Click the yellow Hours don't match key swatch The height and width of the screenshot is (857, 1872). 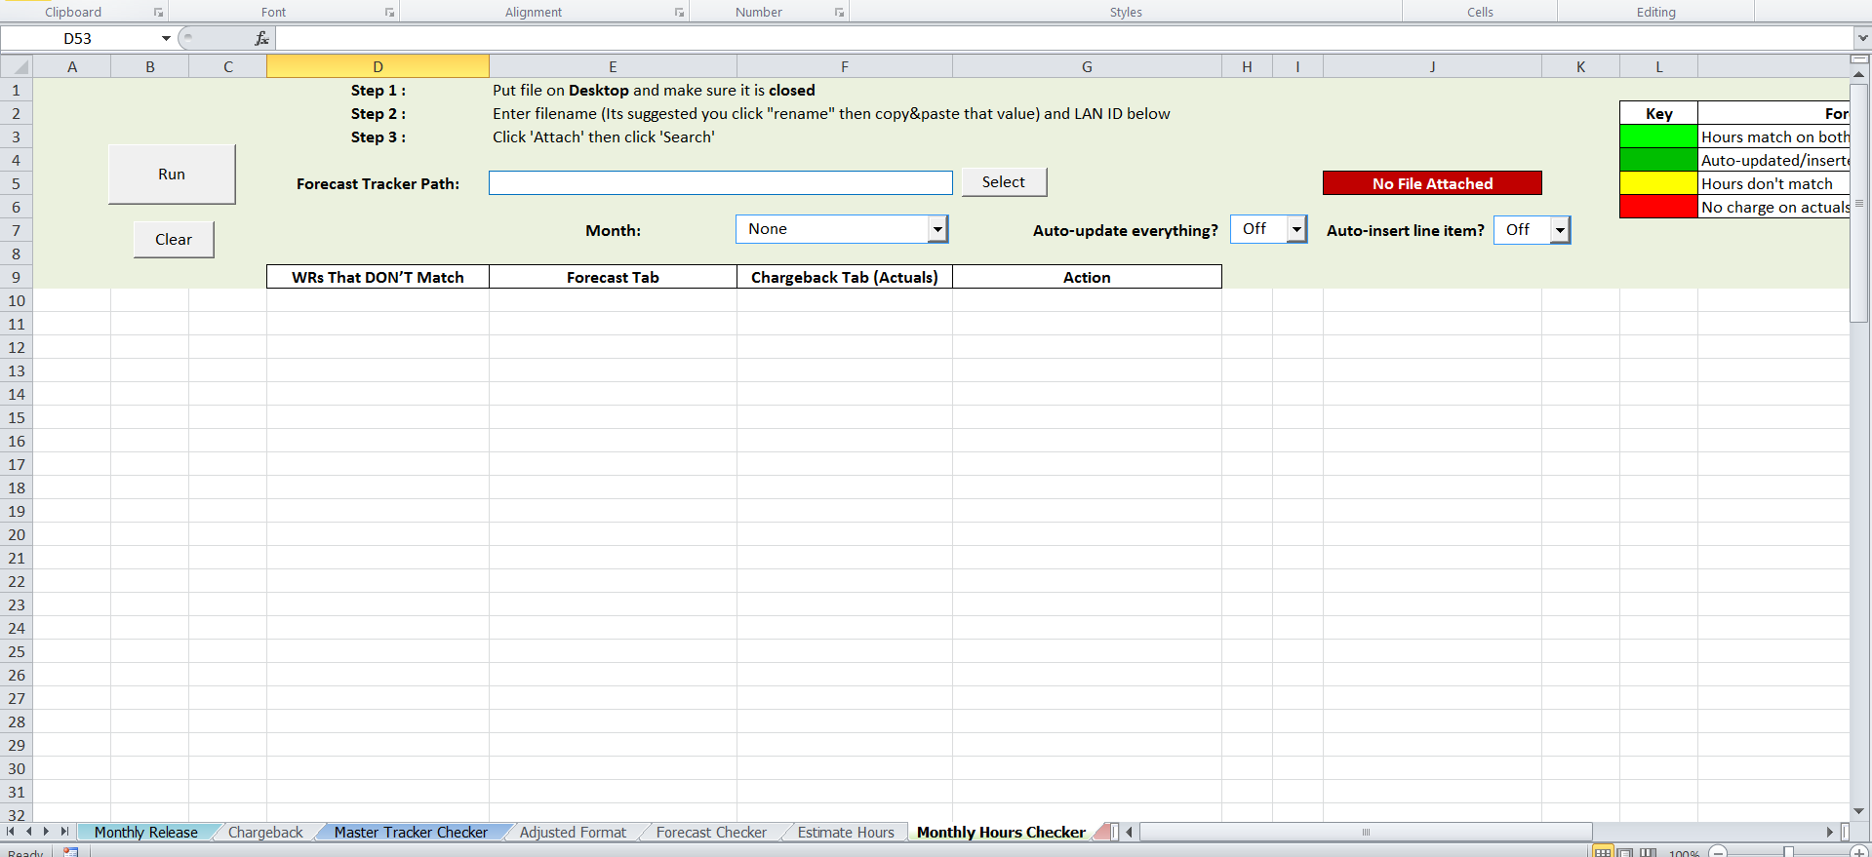[x=1658, y=183]
